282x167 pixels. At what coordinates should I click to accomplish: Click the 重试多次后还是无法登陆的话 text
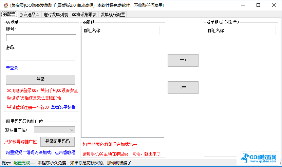pos(34,98)
